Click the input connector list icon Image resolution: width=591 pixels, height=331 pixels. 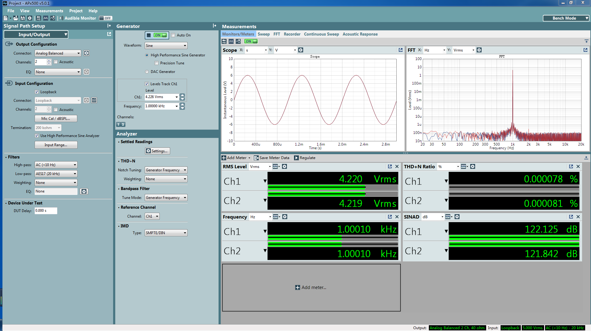click(x=94, y=100)
